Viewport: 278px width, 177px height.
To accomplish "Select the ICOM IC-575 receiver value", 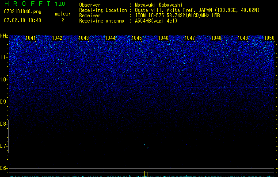I will [x=177, y=15].
